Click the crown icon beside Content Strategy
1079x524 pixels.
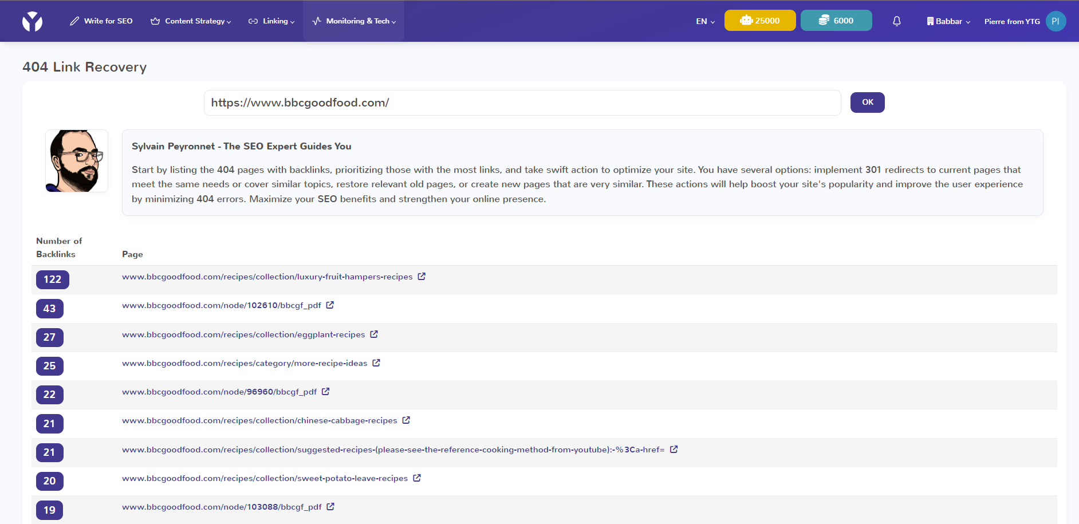click(x=155, y=21)
